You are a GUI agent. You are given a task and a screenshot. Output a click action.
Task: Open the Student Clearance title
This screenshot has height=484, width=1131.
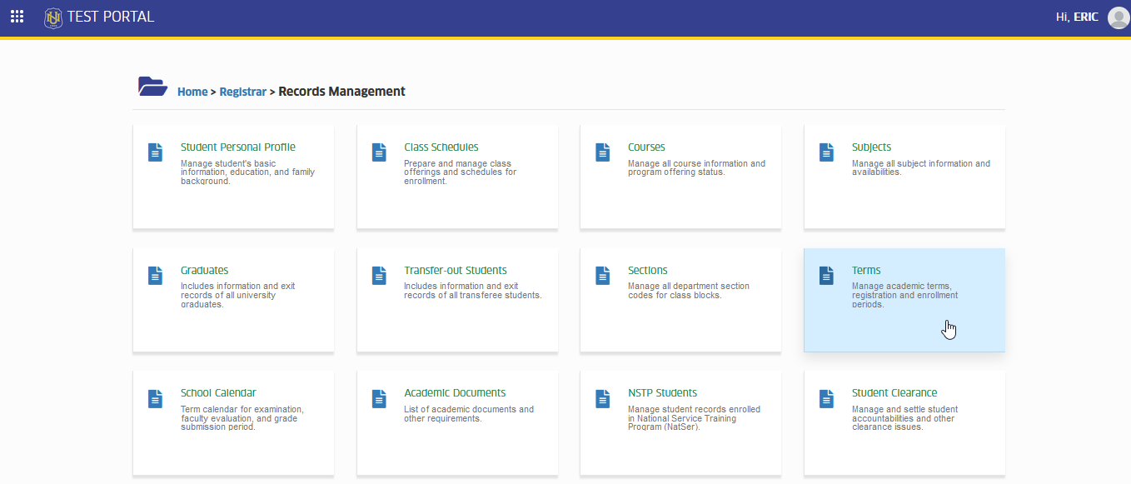894,393
